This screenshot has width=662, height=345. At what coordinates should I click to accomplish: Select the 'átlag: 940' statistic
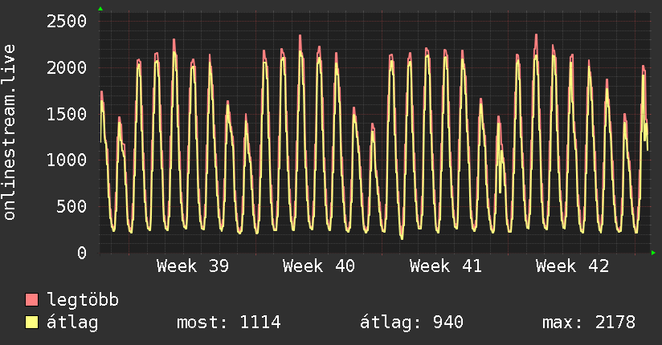pyautogui.click(x=411, y=323)
